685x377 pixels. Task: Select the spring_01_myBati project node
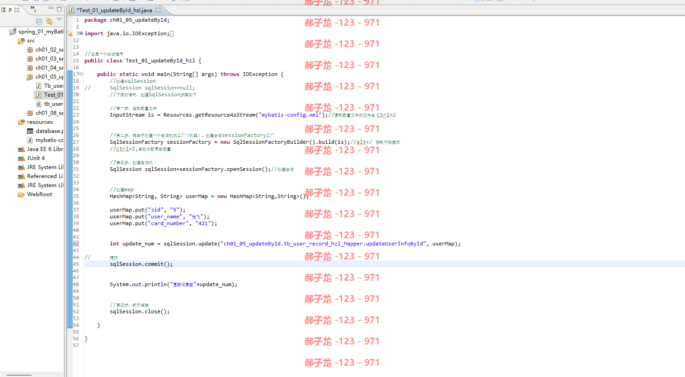tap(36, 32)
